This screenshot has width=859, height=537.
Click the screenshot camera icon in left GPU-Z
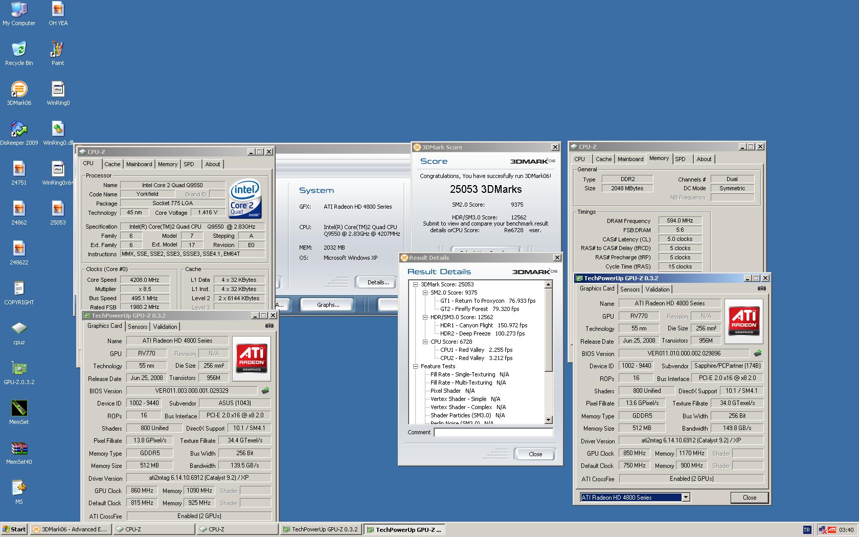pyautogui.click(x=269, y=326)
